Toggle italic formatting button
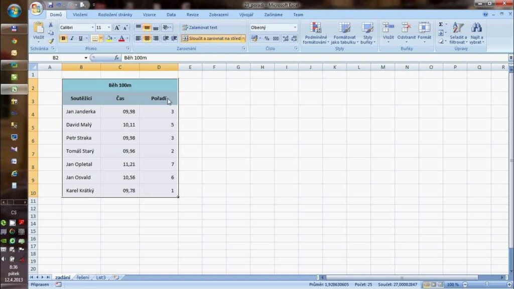 (x=72, y=38)
